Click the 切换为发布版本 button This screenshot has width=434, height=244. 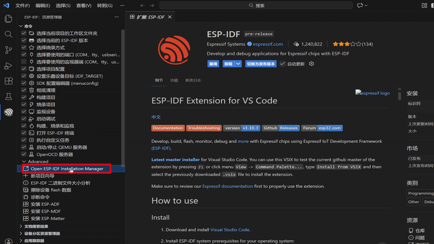coord(261,64)
